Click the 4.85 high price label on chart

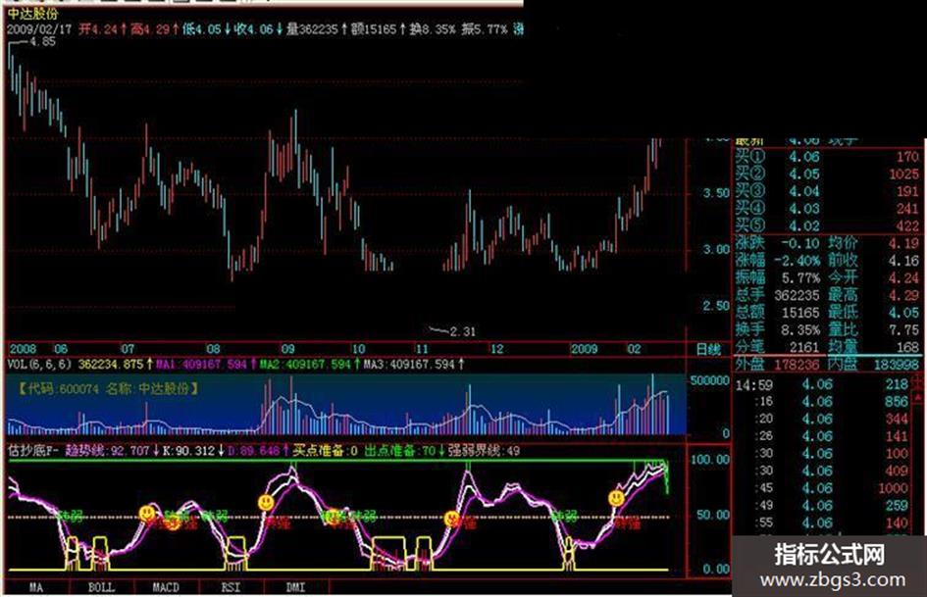pyautogui.click(x=42, y=42)
